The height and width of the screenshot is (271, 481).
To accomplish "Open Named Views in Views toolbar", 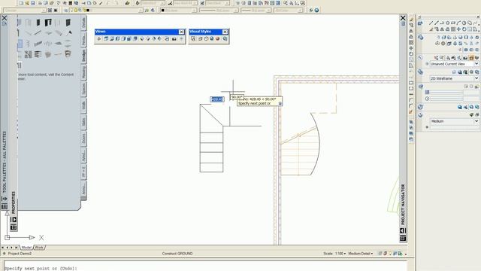I will tap(98, 39).
